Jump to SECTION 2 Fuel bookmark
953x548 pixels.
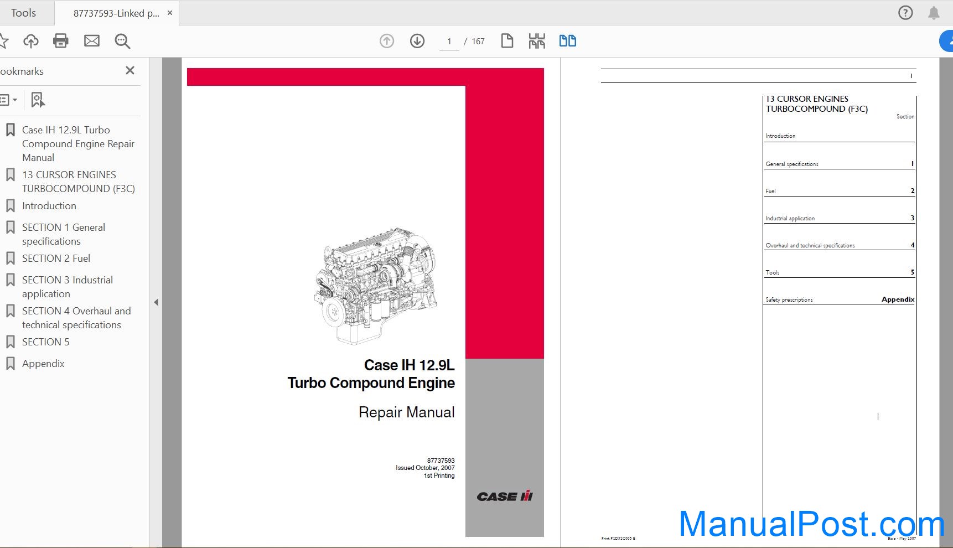56,259
